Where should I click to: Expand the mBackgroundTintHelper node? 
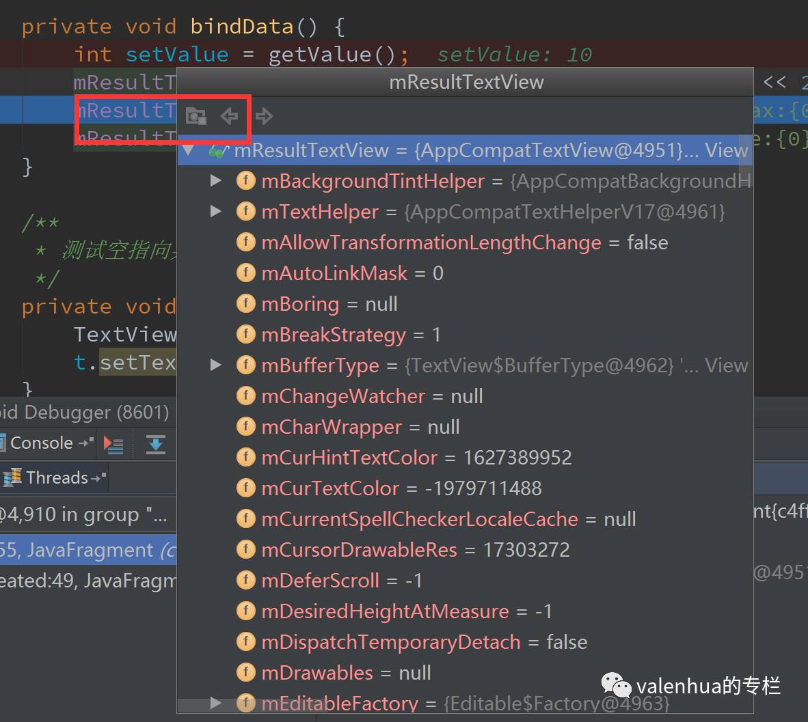click(x=215, y=181)
